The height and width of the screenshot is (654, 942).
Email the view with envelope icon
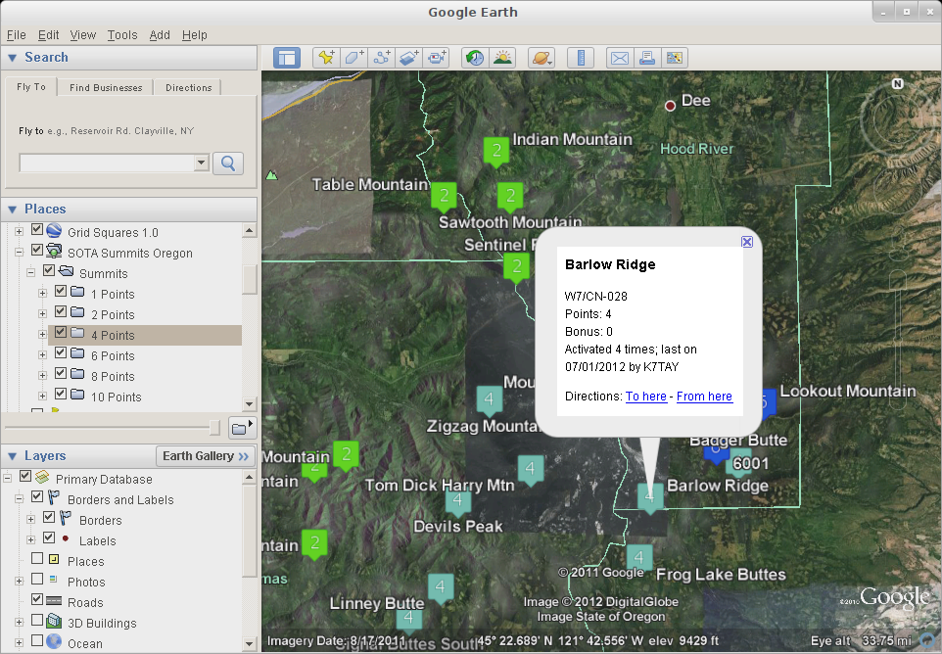(620, 58)
